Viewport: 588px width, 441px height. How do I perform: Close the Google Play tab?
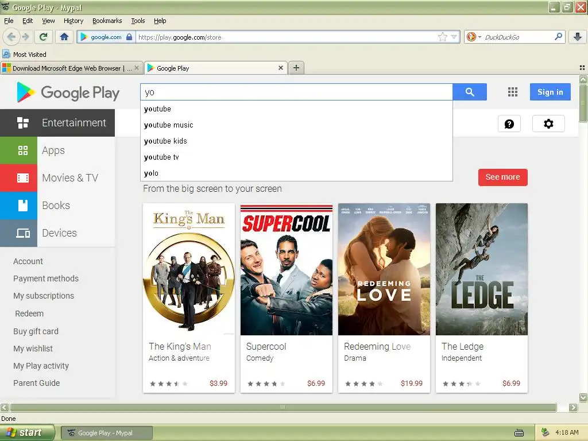(280, 68)
